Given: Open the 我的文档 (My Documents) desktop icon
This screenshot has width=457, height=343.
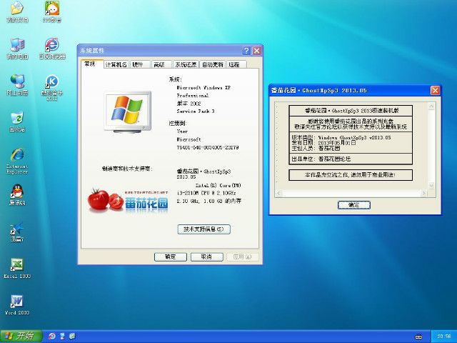Looking at the screenshot, I should click(x=17, y=11).
